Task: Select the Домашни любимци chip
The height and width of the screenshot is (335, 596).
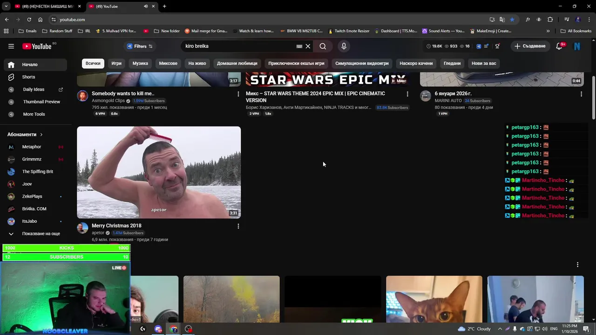Action: coord(237,63)
